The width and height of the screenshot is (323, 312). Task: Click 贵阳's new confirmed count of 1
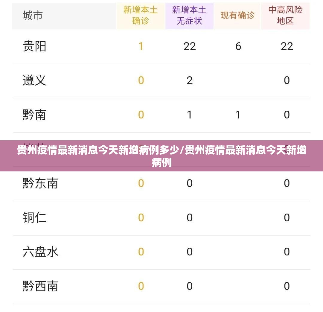[141, 46]
